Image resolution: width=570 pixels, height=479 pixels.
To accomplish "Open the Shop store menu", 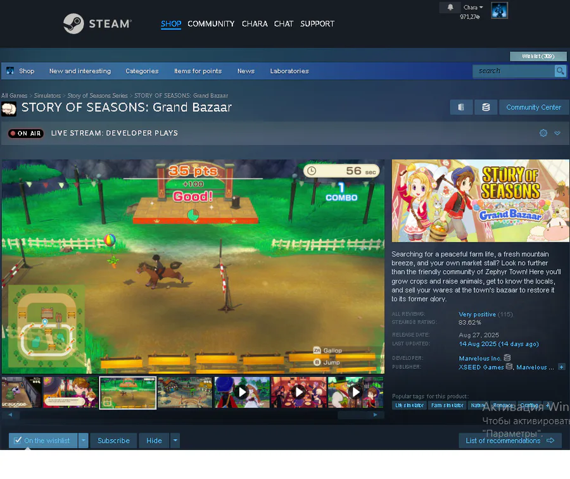I will click(x=27, y=71).
